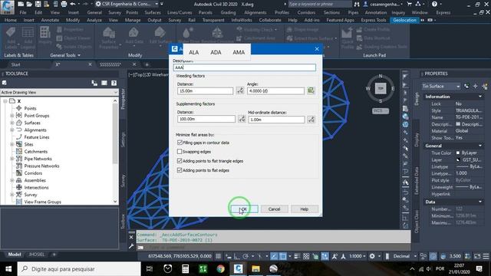Click the Toolspace help icon
The image size is (491, 276).
[x=114, y=83]
